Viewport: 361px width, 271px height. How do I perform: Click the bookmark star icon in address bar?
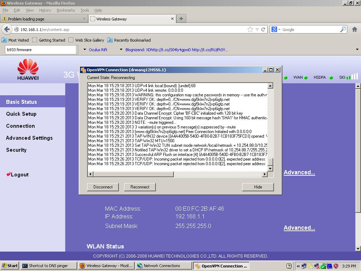[x=250, y=30]
